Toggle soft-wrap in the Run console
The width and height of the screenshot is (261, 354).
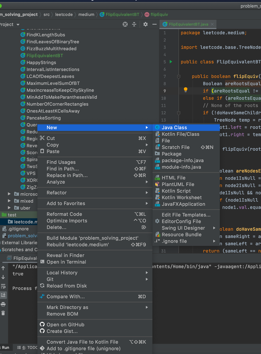(x=3, y=286)
